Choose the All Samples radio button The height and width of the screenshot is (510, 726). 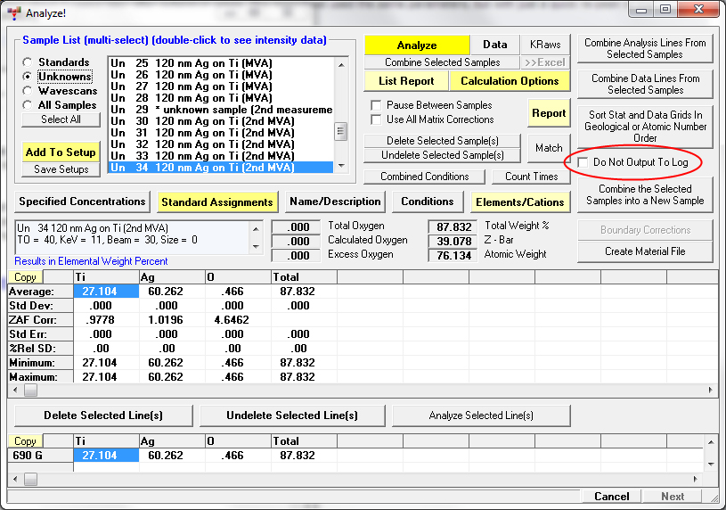[29, 105]
